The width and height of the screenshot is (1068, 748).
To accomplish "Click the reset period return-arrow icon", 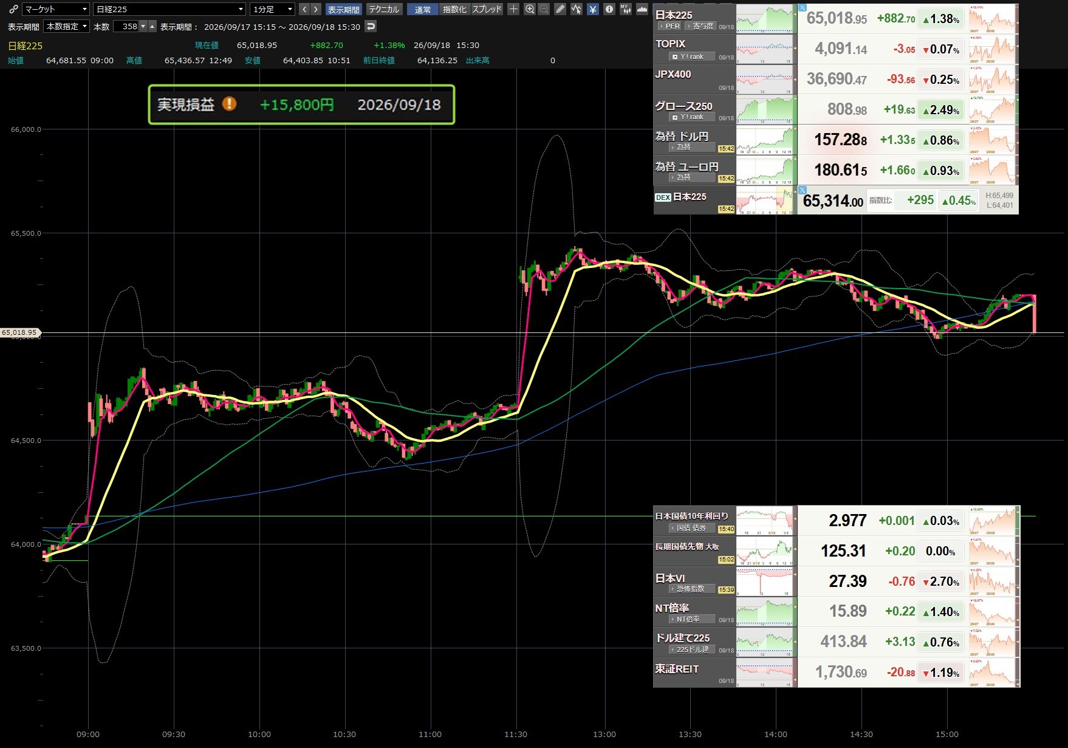I will click(371, 26).
